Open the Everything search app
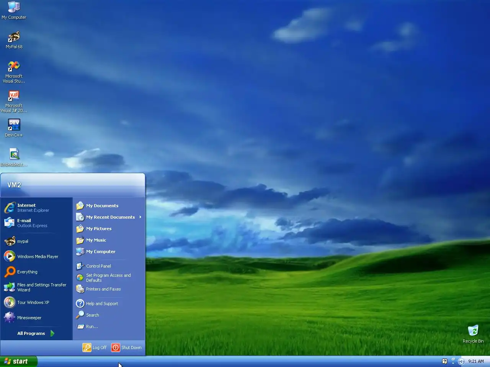 pos(36,272)
